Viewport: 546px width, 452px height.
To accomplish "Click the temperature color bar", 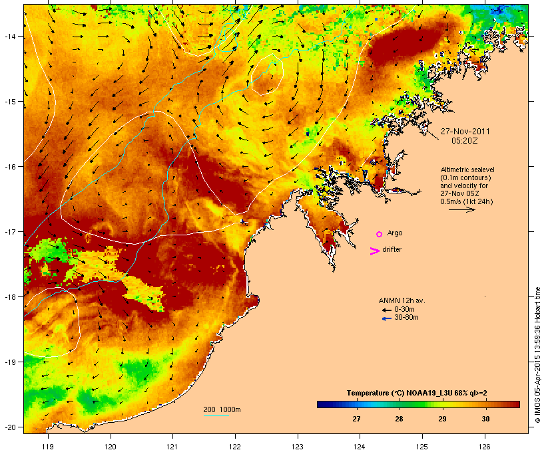I will click(418, 404).
